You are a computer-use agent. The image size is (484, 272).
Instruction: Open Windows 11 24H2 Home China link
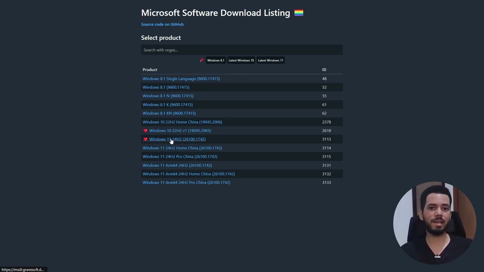coord(182,148)
